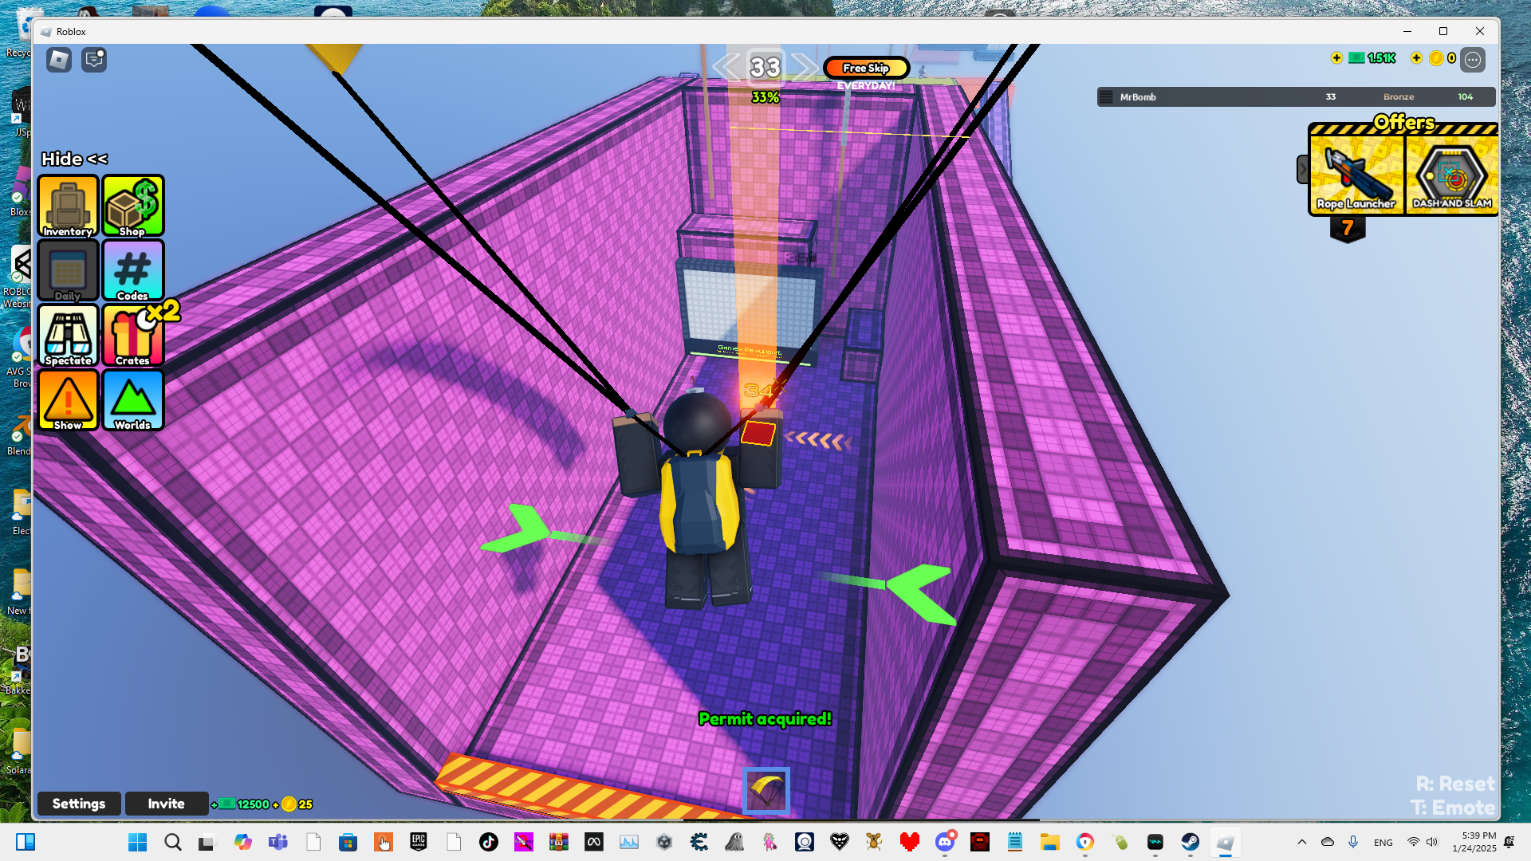Click the Invite button
1531x861 pixels.
coord(166,804)
